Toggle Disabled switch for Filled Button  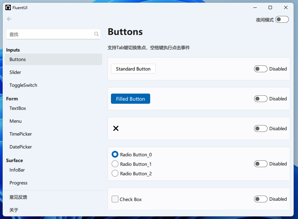tap(260, 99)
